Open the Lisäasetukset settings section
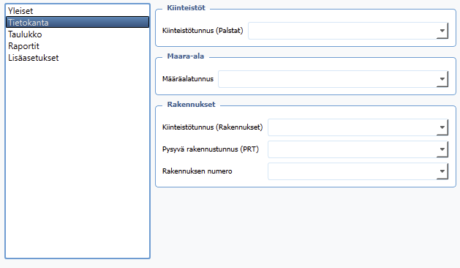Image resolution: width=460 pixels, height=268 pixels. pyautogui.click(x=78, y=58)
